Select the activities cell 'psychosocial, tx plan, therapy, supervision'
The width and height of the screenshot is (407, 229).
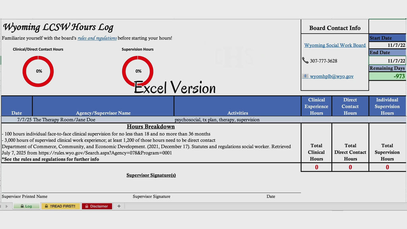(238, 120)
